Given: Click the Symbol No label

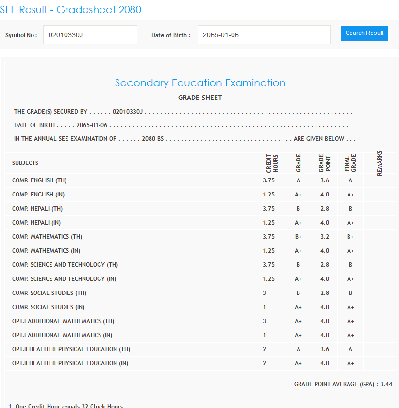Looking at the screenshot, I should (21, 35).
